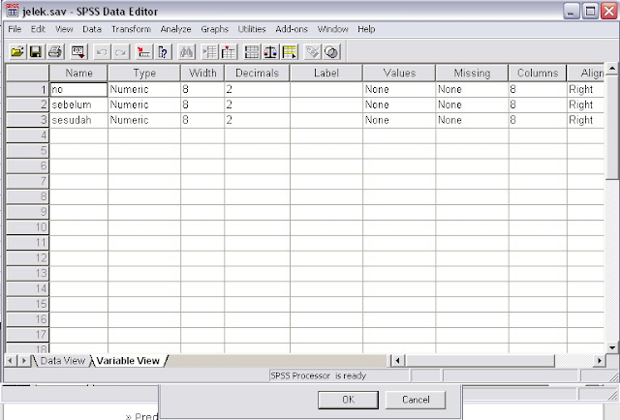Select the 'sebelum' variable name cell
Image resolution: width=620 pixels, height=420 pixels.
pos(78,105)
